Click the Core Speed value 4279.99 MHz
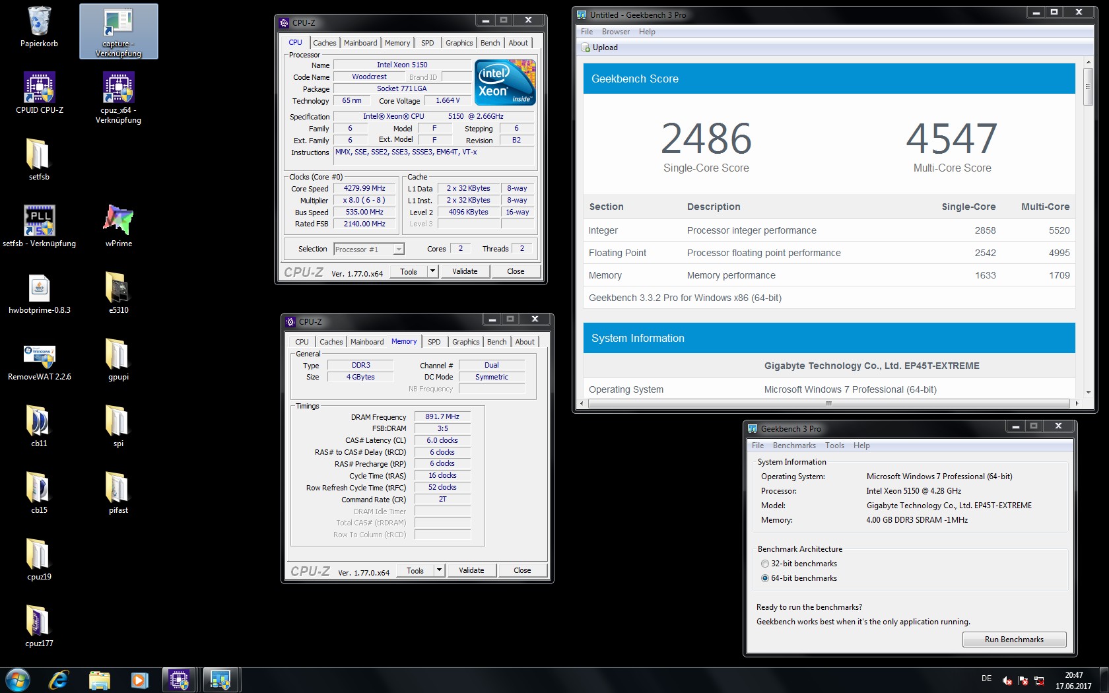This screenshot has width=1109, height=693. pyautogui.click(x=364, y=188)
